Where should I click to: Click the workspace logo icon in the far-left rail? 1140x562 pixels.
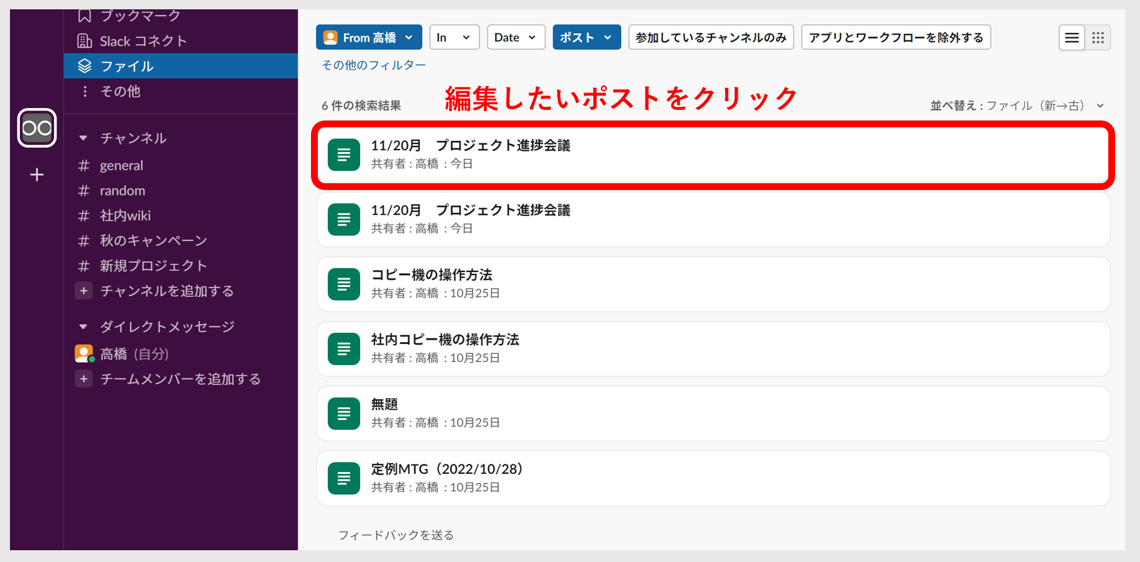[x=37, y=129]
